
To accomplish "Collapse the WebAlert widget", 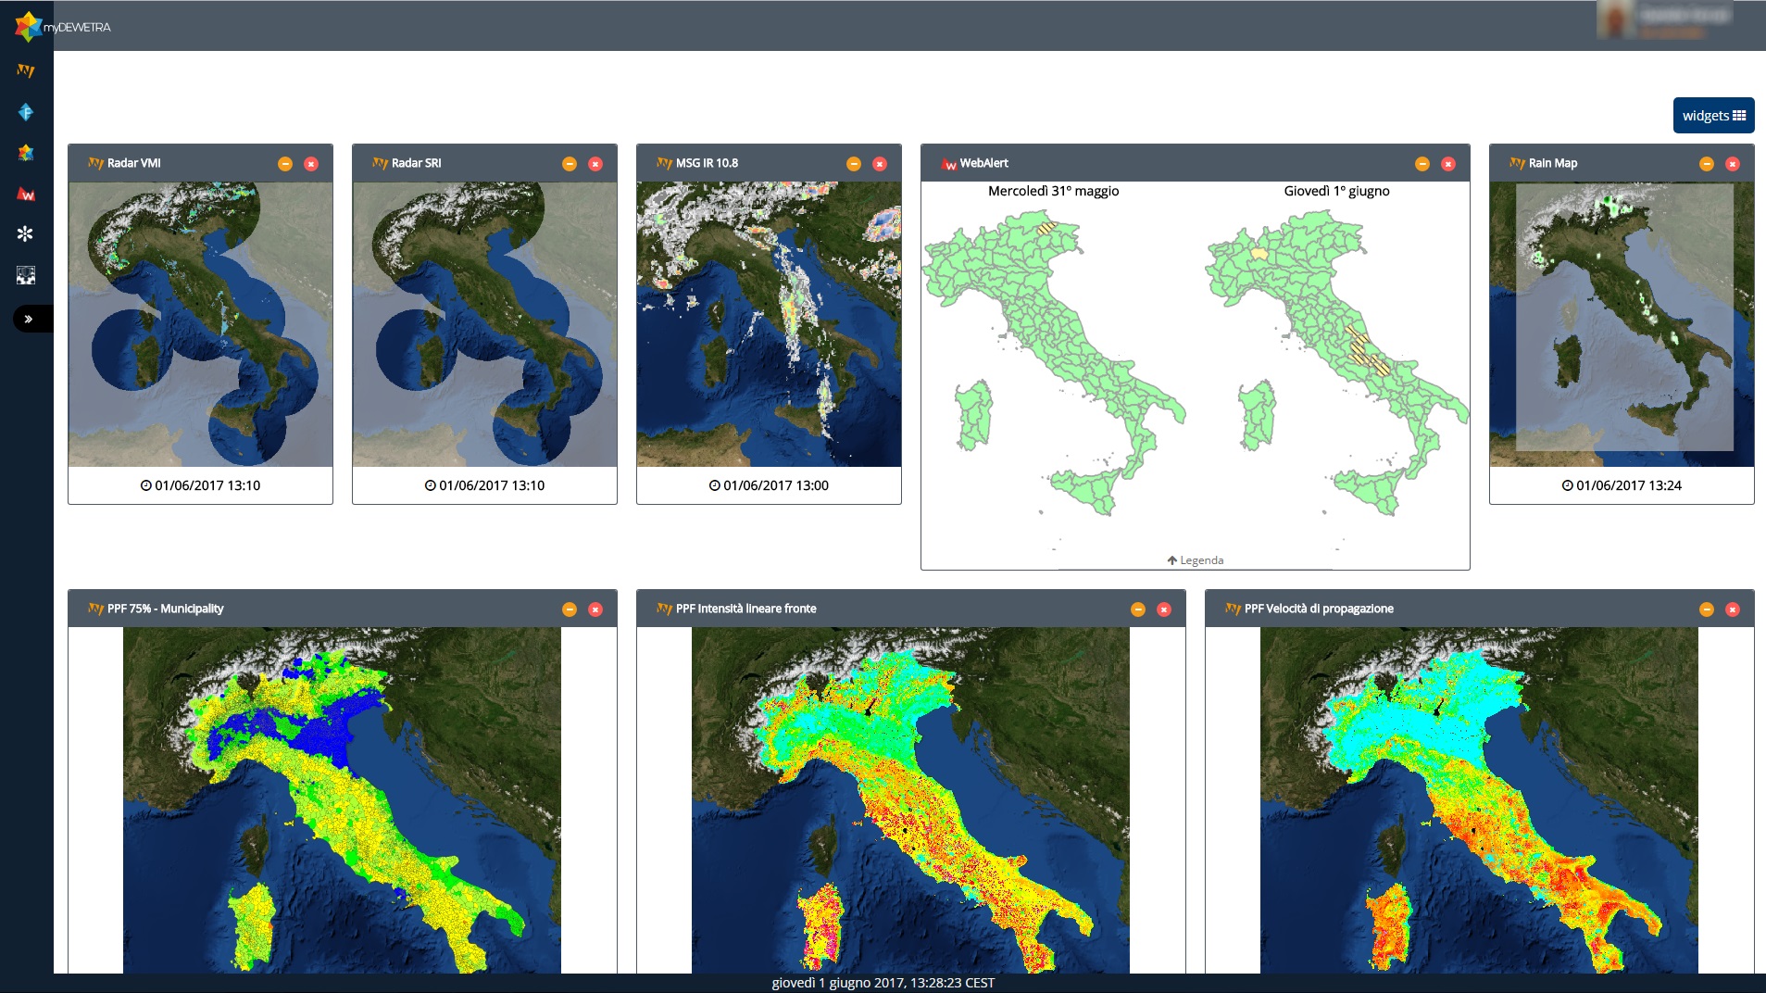I will pyautogui.click(x=1422, y=164).
